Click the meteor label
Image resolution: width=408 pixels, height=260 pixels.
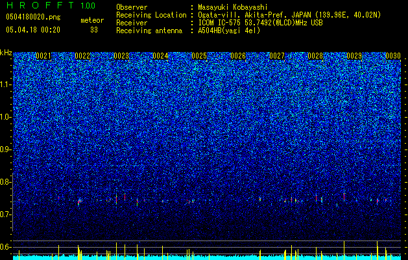[x=92, y=20]
